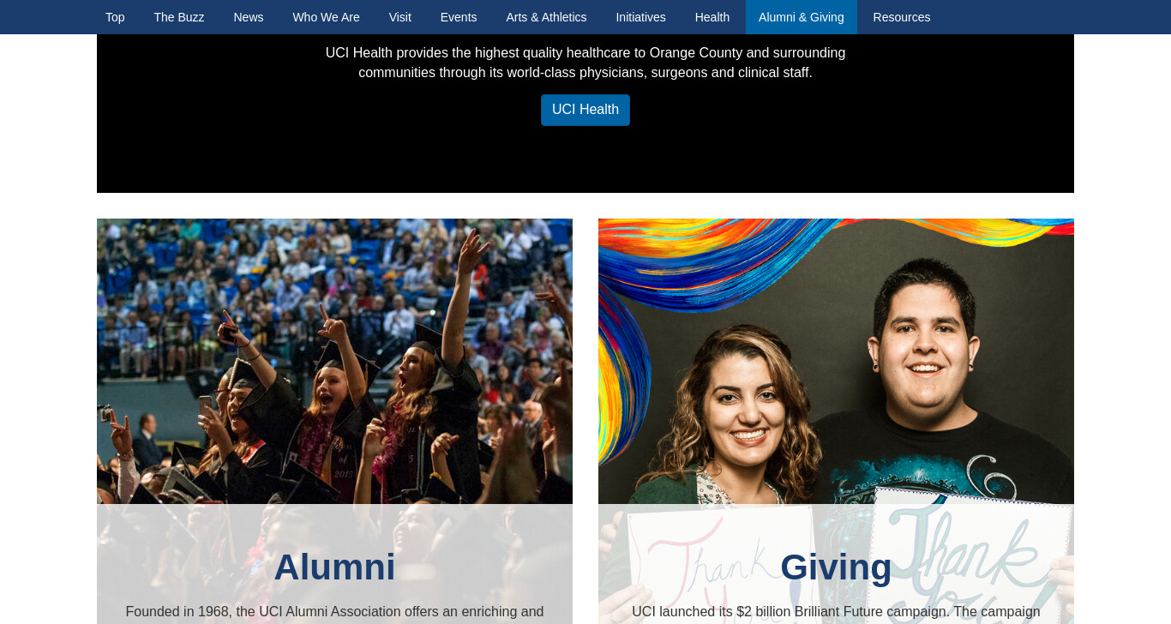The image size is (1171, 624).
Task: Open Initiatives in the navigation bar
Action: point(640,17)
